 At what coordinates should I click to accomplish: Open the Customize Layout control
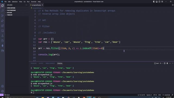click(162, 2)
